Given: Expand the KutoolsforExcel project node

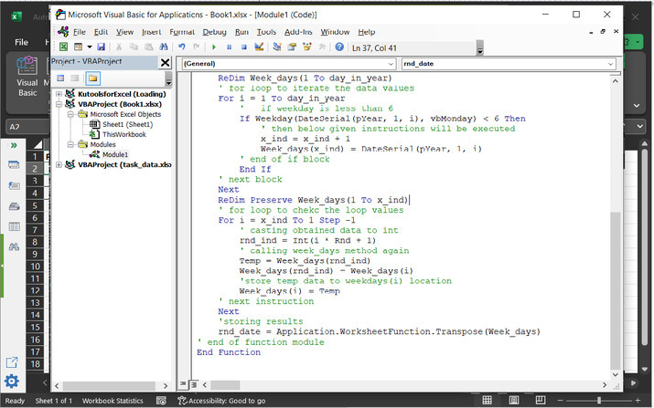Looking at the screenshot, I should tap(59, 94).
